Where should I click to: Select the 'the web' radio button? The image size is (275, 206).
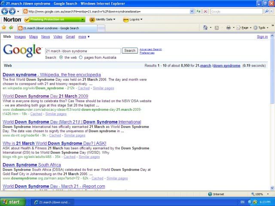[61, 58]
